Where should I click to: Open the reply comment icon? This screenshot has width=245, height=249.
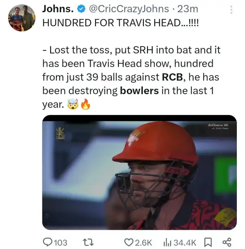pos(47,242)
